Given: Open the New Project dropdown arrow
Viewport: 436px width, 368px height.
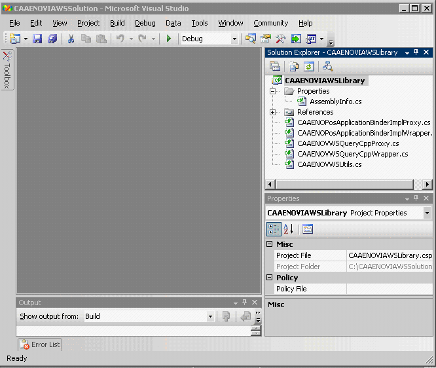Looking at the screenshot, I should pos(26,39).
